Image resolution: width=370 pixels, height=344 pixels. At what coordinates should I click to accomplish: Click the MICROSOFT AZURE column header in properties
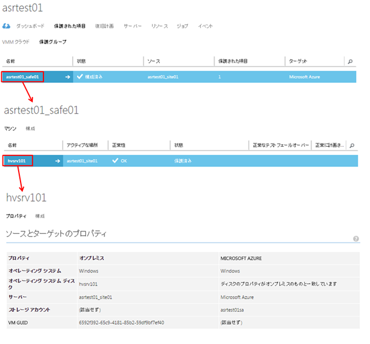click(241, 259)
